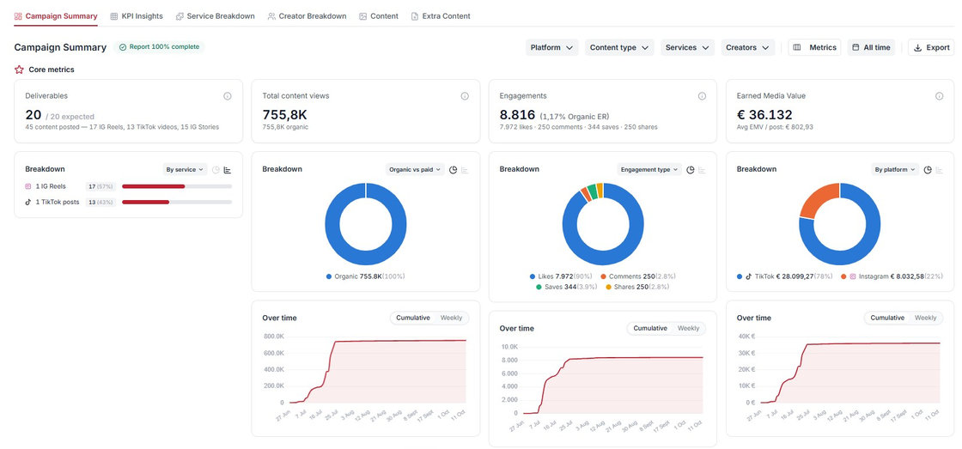The width and height of the screenshot is (962, 449).
Task: Click the calendar icon in All time
Action: click(855, 47)
